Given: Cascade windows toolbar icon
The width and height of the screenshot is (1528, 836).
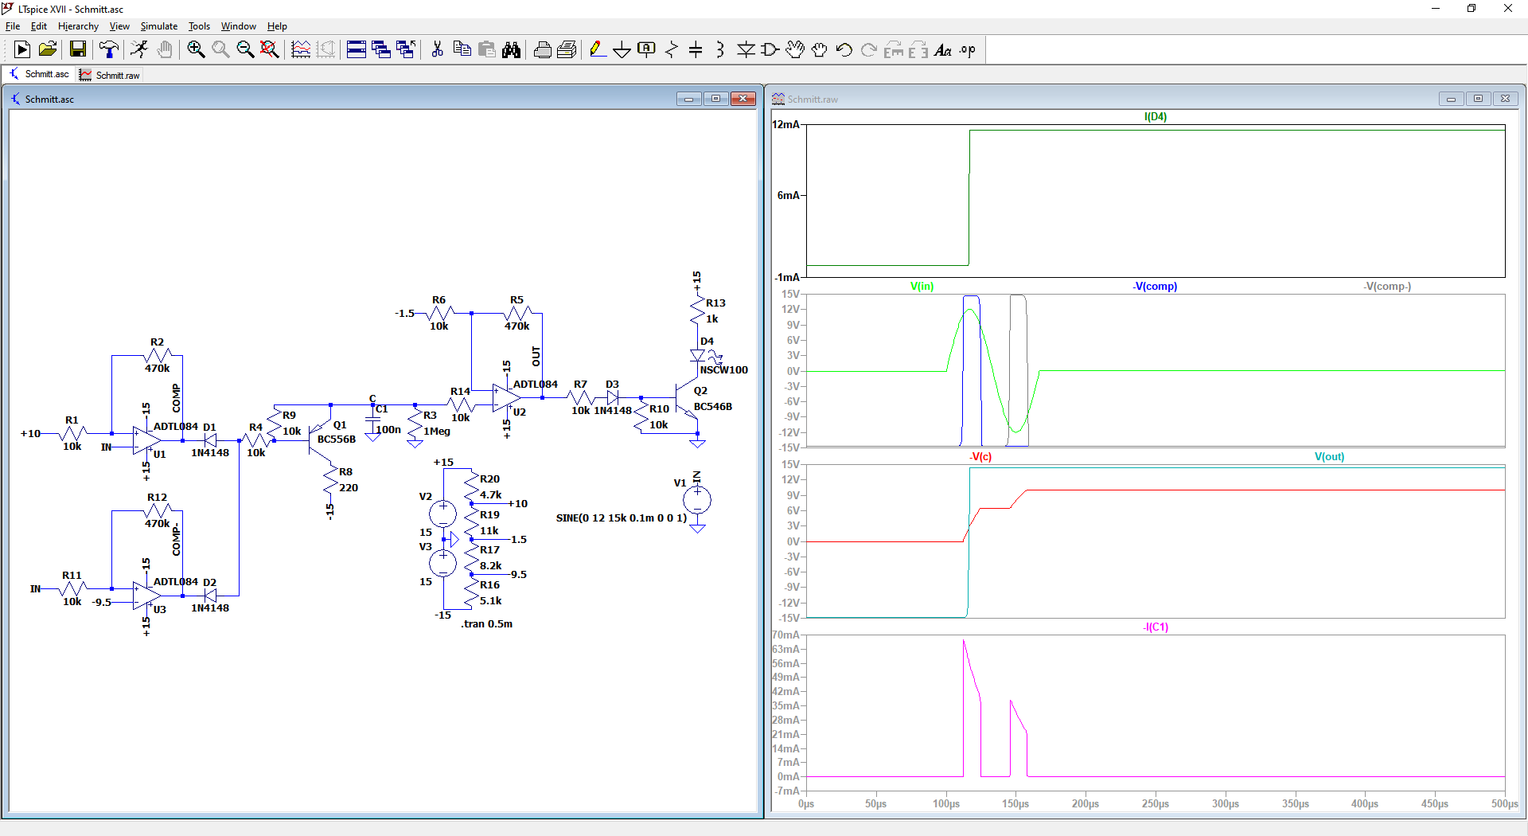Looking at the screenshot, I should point(381,50).
